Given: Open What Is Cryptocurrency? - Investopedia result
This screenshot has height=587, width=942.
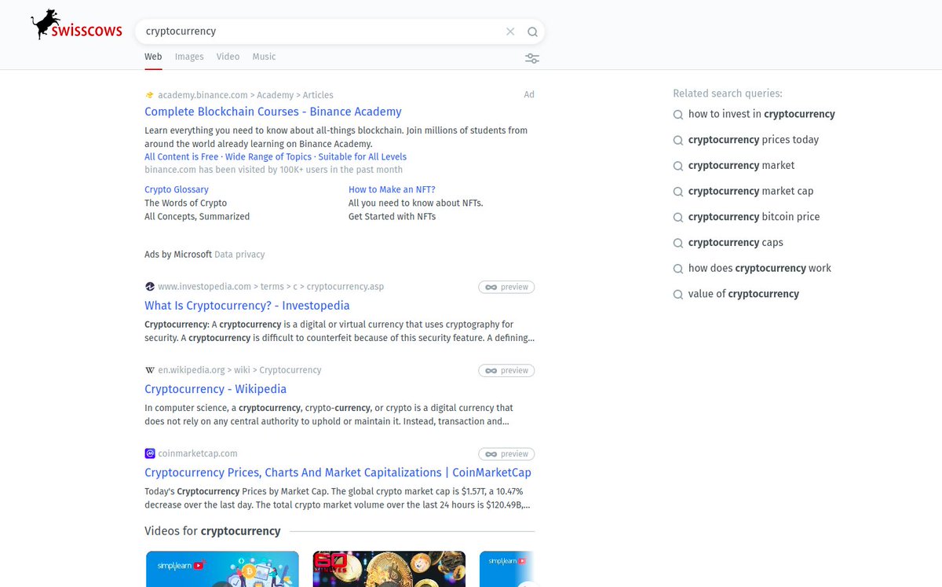Looking at the screenshot, I should coord(247,306).
